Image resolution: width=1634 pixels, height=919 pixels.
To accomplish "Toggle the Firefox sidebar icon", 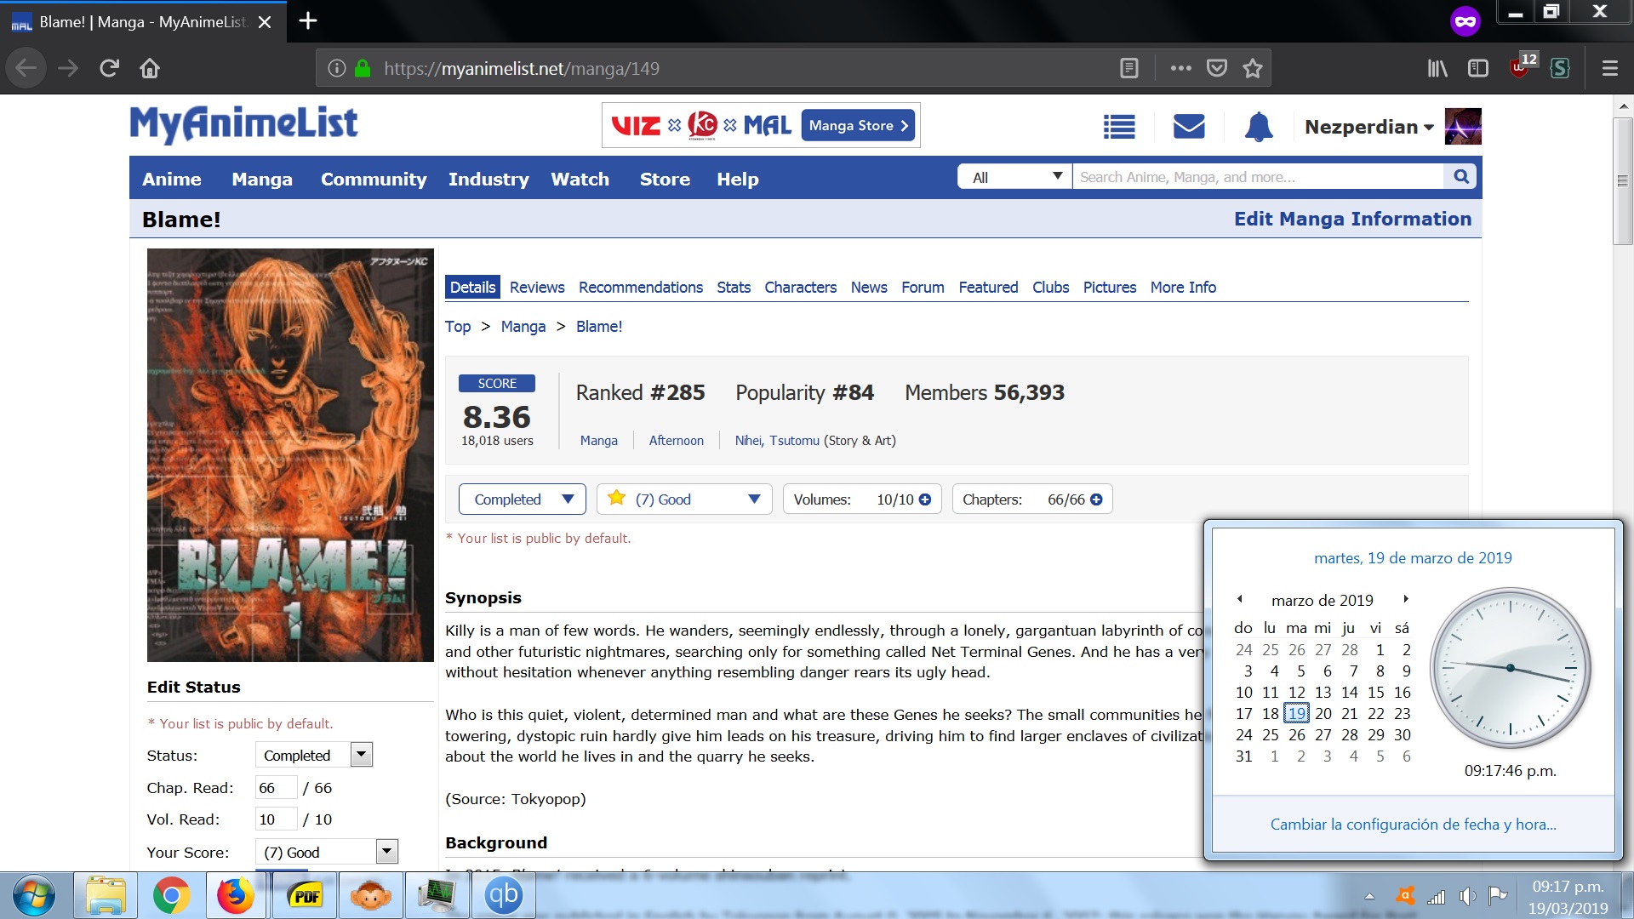I will tap(1478, 68).
